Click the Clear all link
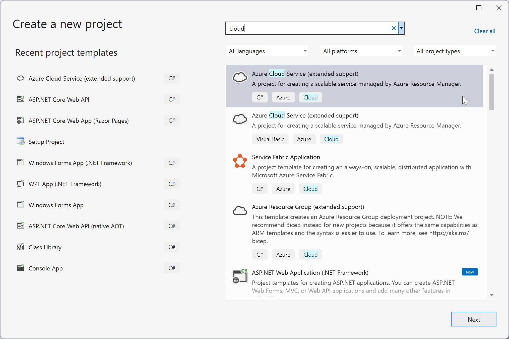This screenshot has height=339, width=509. tap(484, 31)
